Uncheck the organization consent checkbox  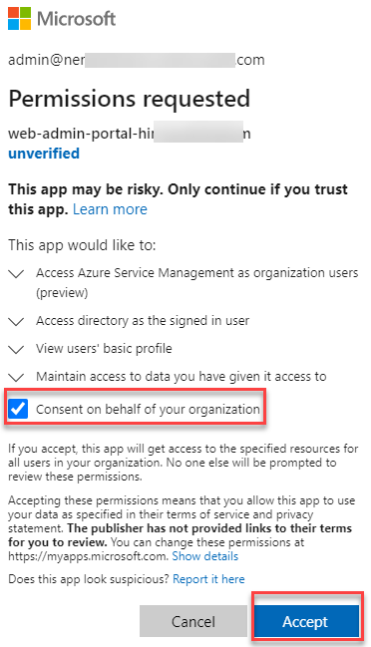coord(18,409)
